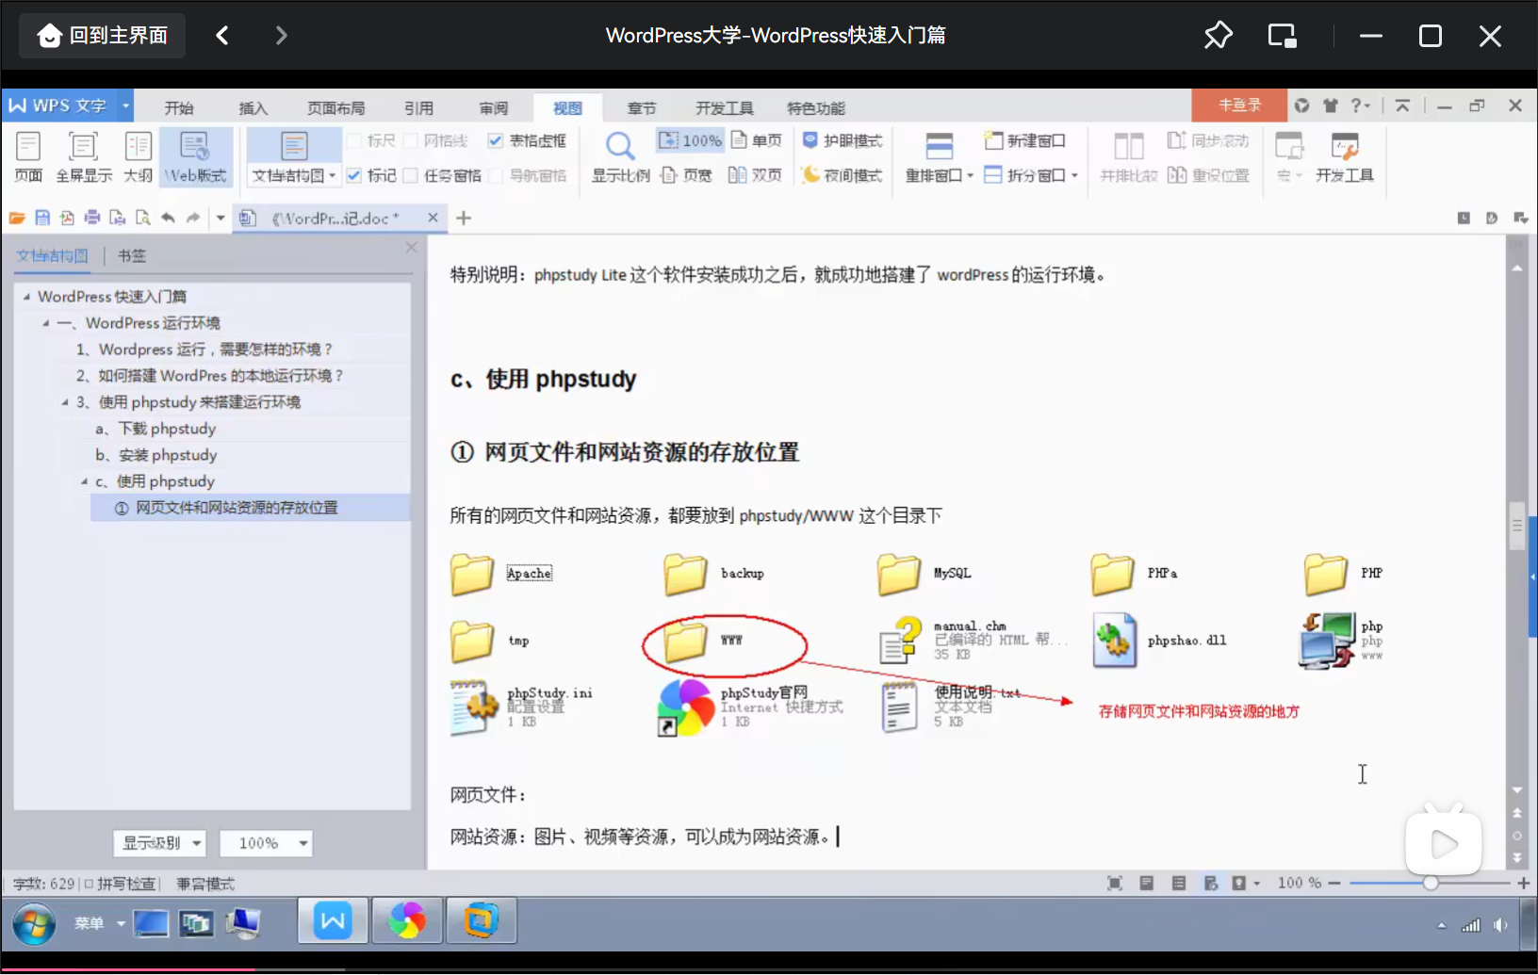Image resolution: width=1538 pixels, height=975 pixels.
Task: Open the 拆分窗口 dropdown arrow
Action: 1074,175
